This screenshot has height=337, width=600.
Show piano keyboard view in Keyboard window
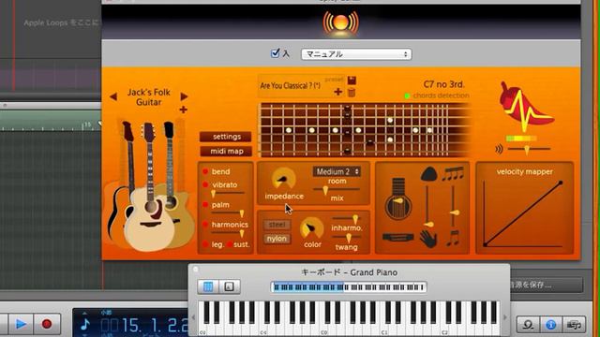tap(208, 286)
